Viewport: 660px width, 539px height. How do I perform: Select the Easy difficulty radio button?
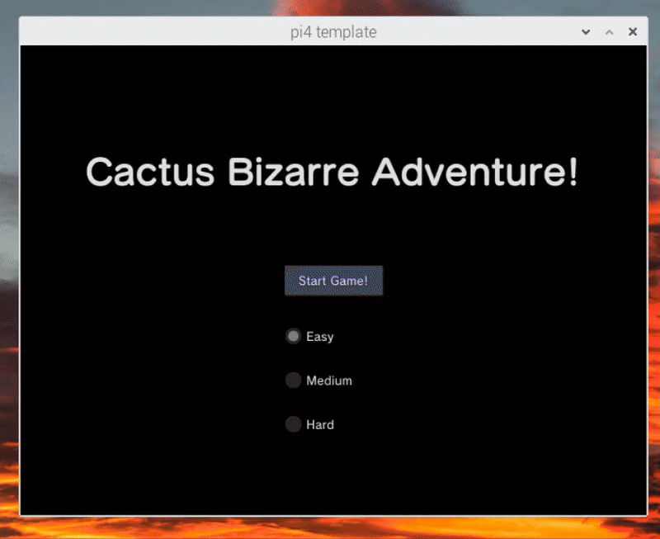click(x=294, y=336)
